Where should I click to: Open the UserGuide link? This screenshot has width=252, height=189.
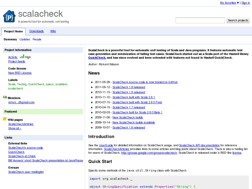(x=106, y=145)
